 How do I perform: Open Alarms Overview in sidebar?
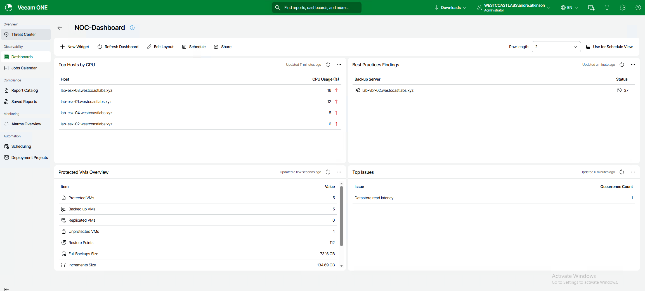26,124
